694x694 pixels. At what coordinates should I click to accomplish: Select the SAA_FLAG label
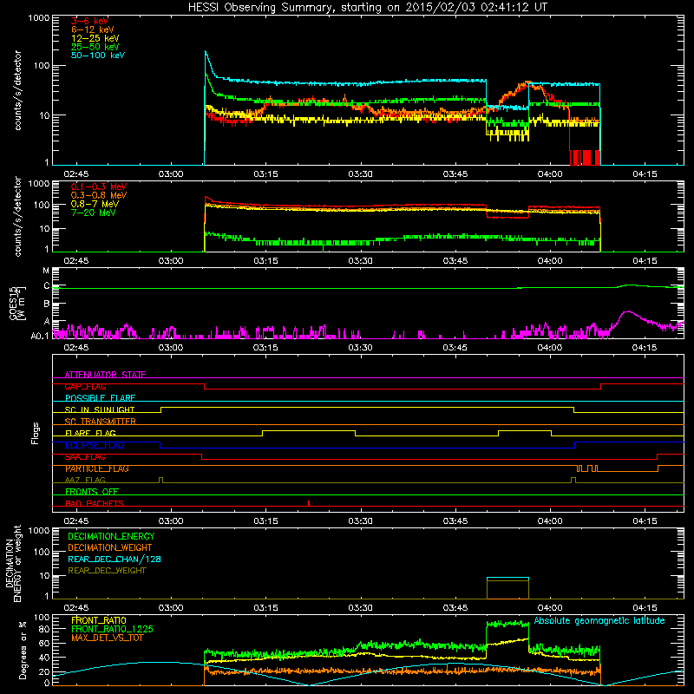pyautogui.click(x=85, y=457)
